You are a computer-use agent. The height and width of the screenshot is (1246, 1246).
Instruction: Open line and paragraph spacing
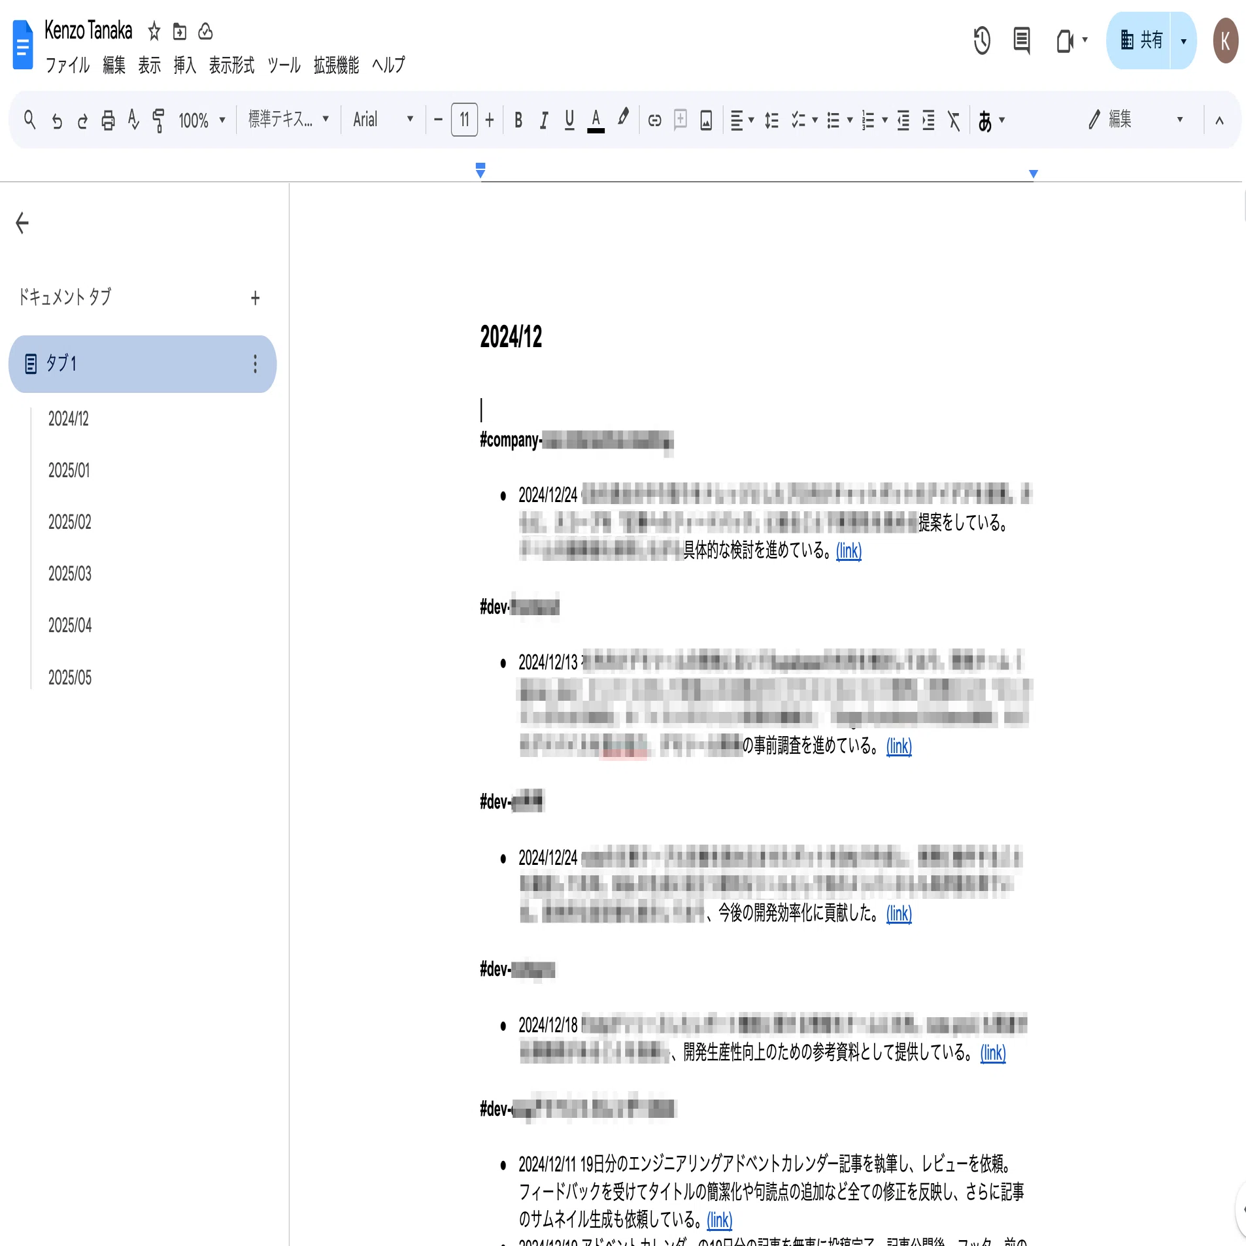[x=771, y=120]
